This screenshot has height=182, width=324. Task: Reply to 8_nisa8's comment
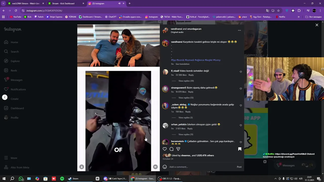(191, 75)
